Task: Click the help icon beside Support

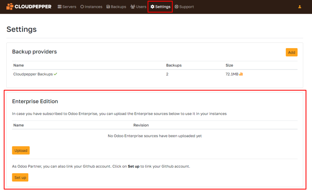Action: click(x=177, y=6)
